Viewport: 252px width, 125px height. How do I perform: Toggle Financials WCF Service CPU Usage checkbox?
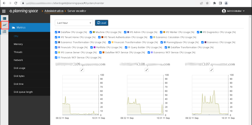point(56,57)
